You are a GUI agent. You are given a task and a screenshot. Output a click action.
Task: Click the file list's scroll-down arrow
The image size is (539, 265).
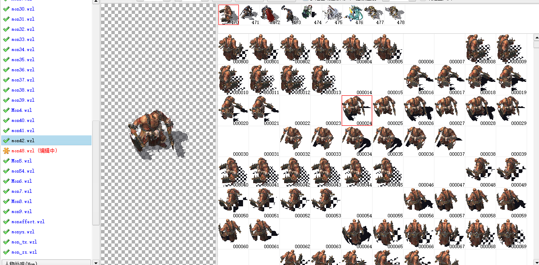coord(96,262)
